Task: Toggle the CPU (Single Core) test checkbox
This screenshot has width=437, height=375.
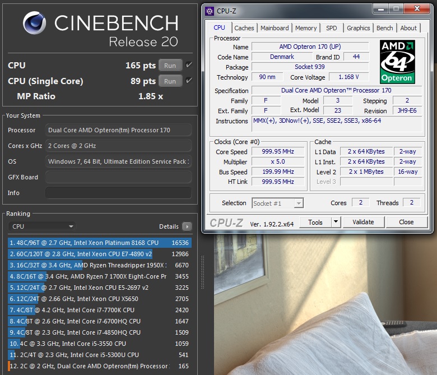Action: click(x=189, y=81)
